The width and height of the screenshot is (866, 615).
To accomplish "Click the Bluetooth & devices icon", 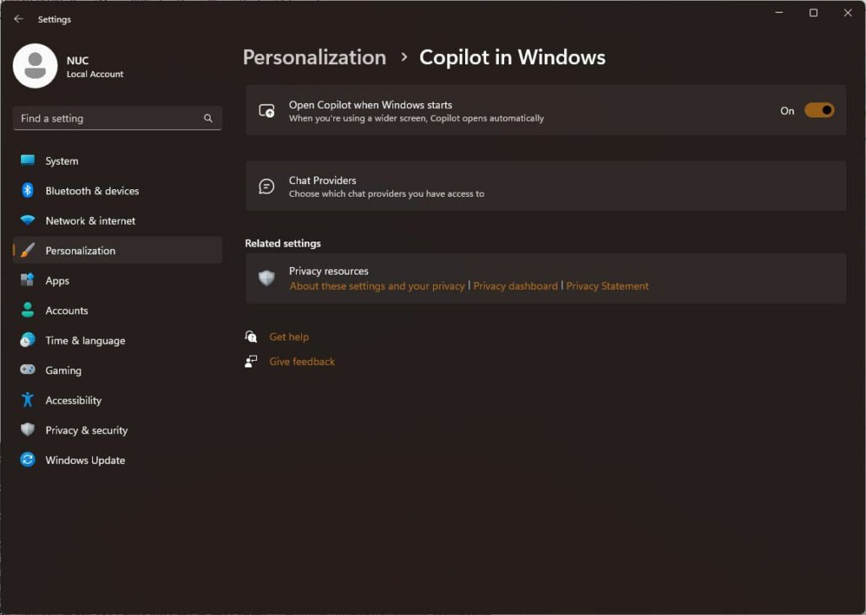I will (x=28, y=191).
